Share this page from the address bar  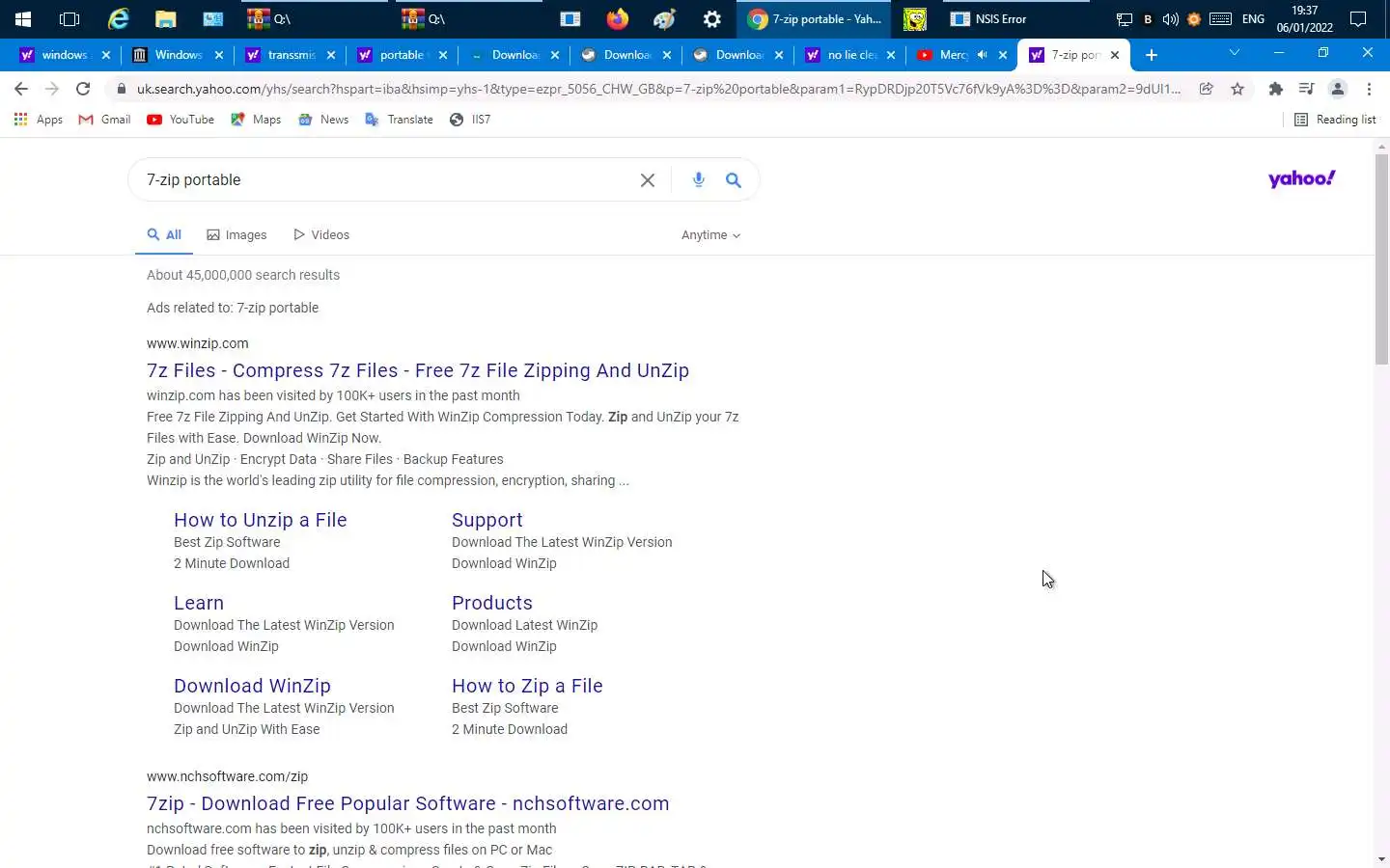tap(1207, 89)
